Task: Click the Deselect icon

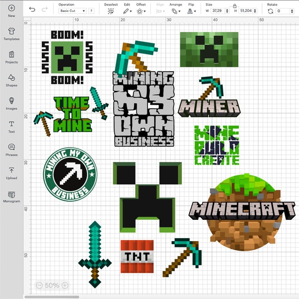Action: (x=111, y=11)
